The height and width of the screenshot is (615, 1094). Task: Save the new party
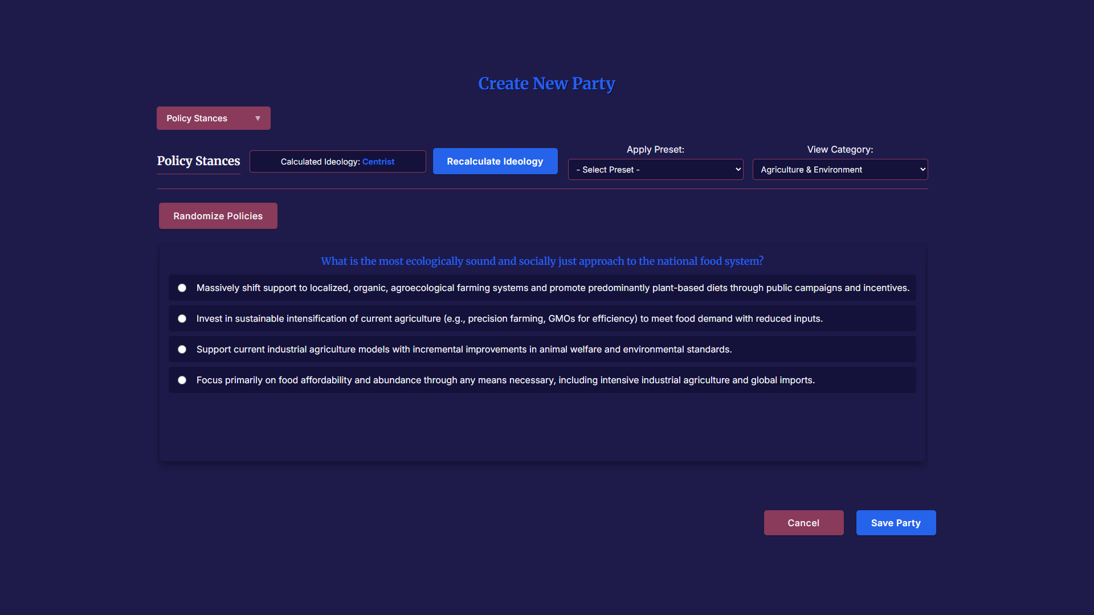895,523
